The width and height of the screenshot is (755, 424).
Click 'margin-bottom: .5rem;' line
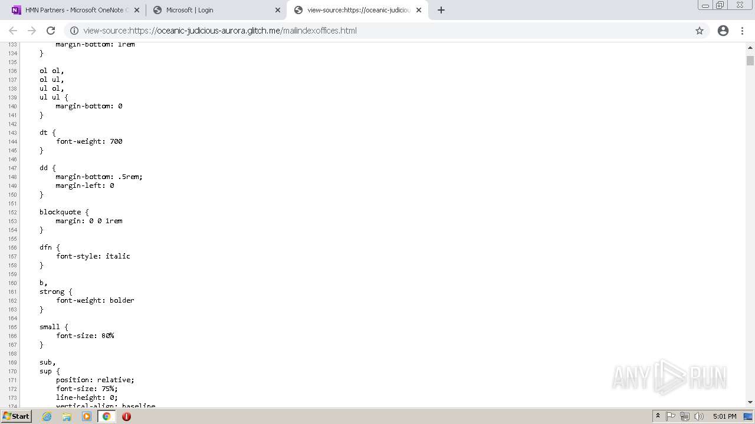(99, 177)
